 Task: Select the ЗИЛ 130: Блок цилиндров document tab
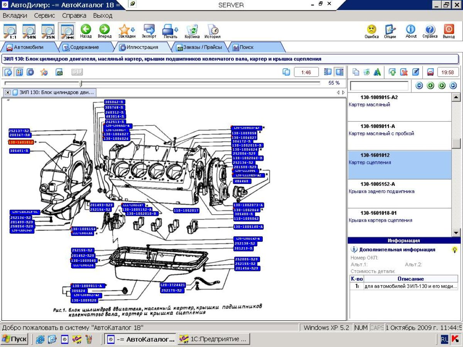(x=54, y=93)
